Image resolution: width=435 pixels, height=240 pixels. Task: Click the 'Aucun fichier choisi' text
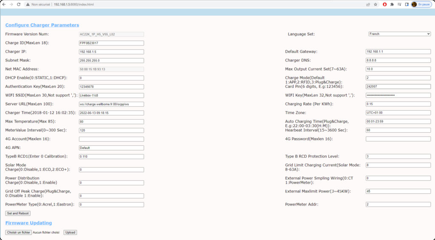click(46, 232)
